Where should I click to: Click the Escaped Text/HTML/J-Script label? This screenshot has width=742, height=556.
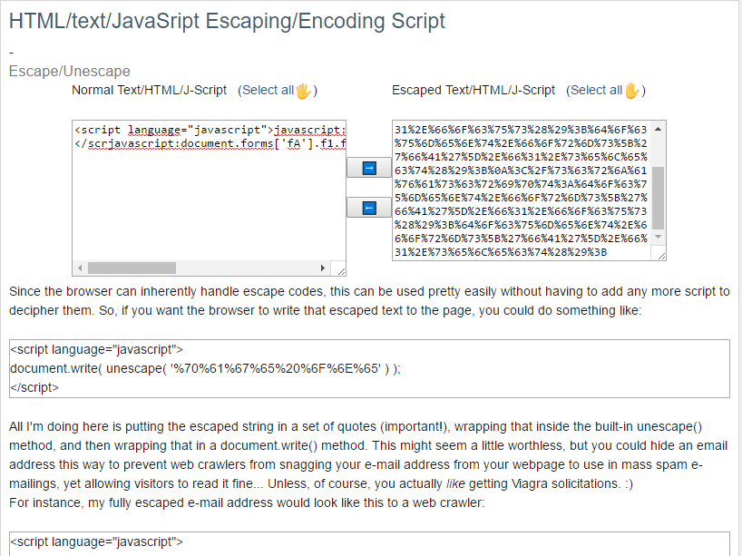tap(474, 91)
